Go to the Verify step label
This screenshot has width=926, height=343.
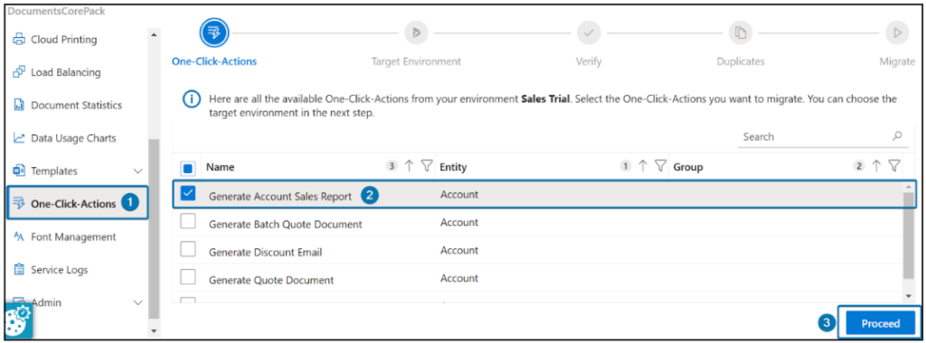(x=588, y=61)
